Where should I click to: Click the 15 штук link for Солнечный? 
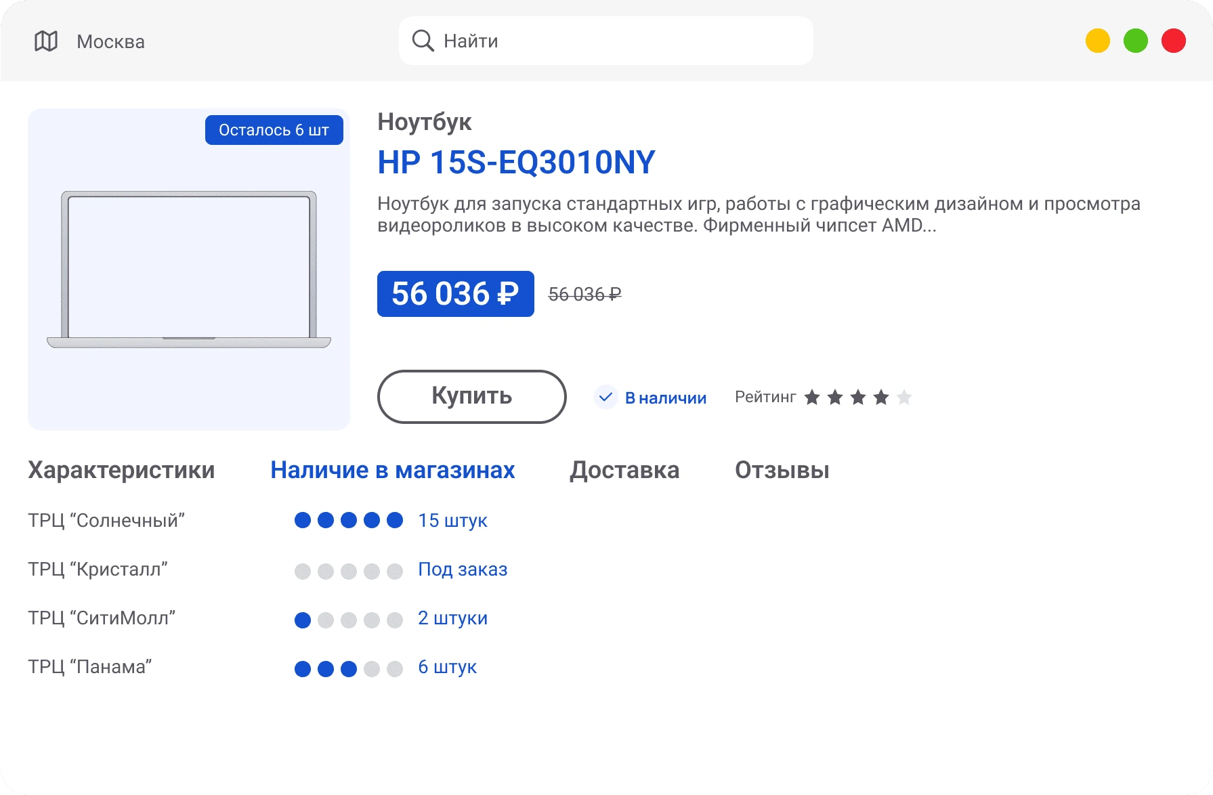tap(452, 521)
